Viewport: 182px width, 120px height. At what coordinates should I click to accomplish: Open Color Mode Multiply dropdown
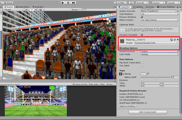[x=160, y=54]
